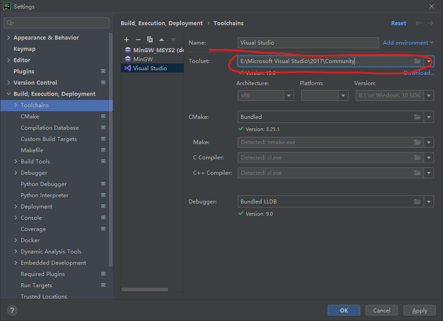This screenshot has width=443, height=321.
Task: Click Build, Execution, Deployment breadcrumb
Action: tap(162, 23)
